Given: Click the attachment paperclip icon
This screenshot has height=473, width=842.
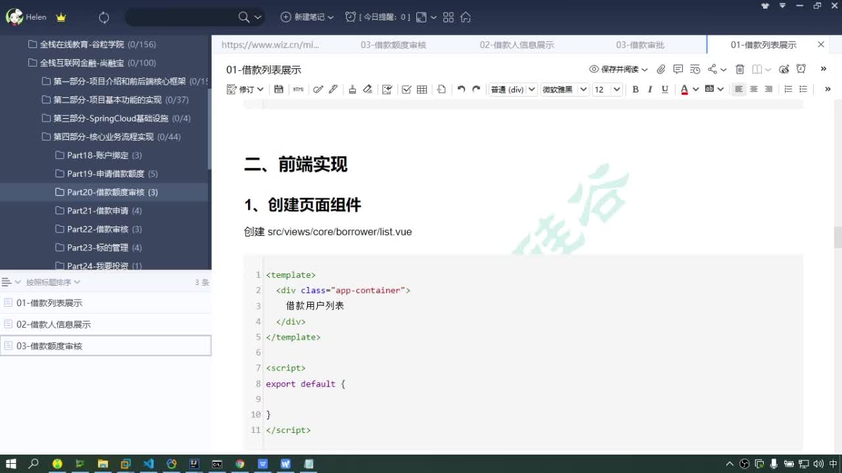Looking at the screenshot, I should (661, 69).
